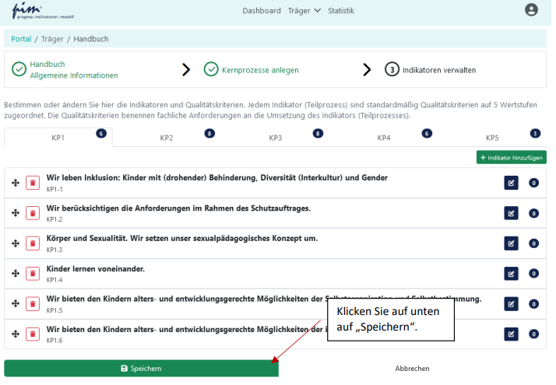Edit the KP1-1 Inklusion indicator
Viewport: 556px width, 385px height.
tap(511, 182)
